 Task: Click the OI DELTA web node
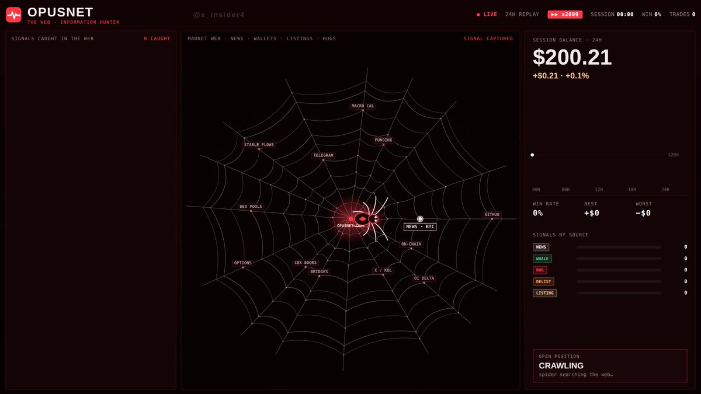[424, 278]
